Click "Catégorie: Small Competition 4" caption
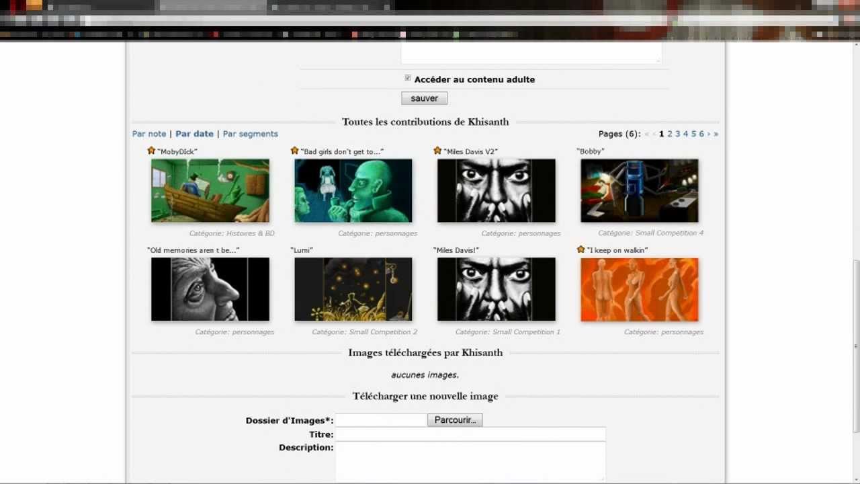This screenshot has width=860, height=484. [651, 233]
